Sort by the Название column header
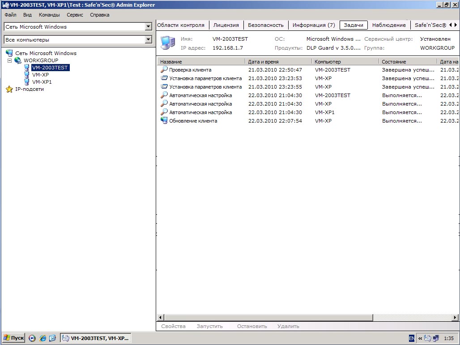Viewport: 460px width, 345px height. click(x=201, y=62)
